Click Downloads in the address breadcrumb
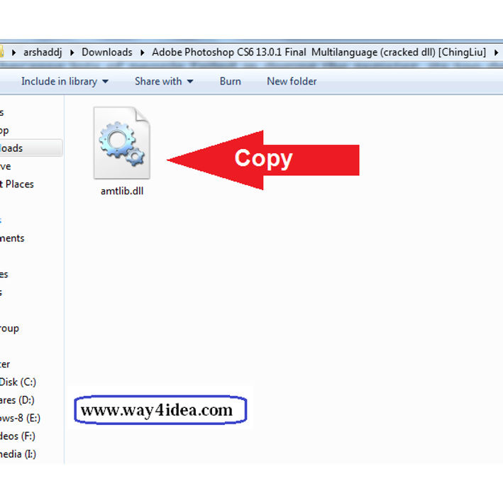 coord(107,52)
